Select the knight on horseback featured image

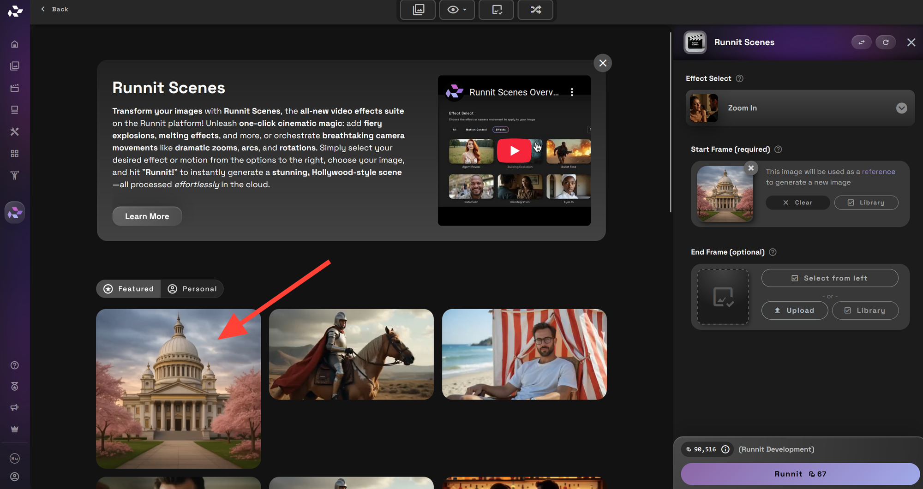point(351,354)
